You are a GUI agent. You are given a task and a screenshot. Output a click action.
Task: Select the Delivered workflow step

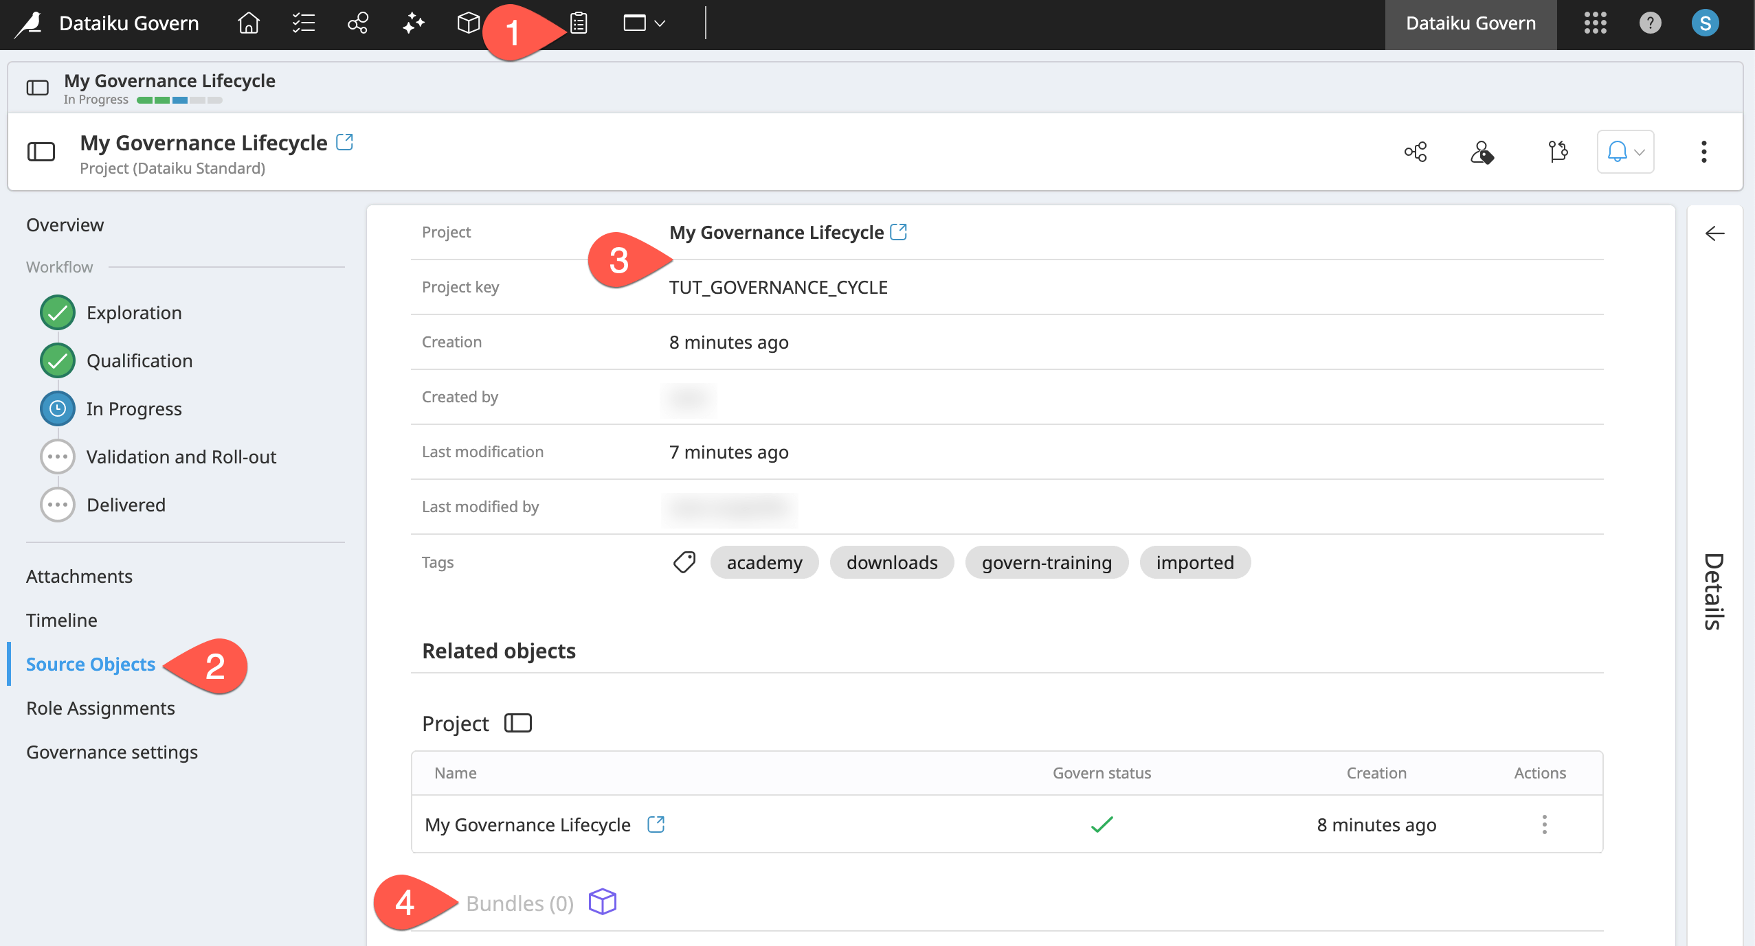[126, 505]
